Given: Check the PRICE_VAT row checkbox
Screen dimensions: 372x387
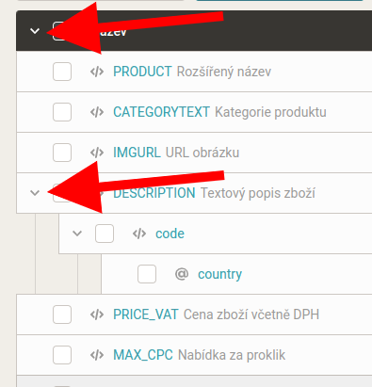Looking at the screenshot, I should pos(62,314).
